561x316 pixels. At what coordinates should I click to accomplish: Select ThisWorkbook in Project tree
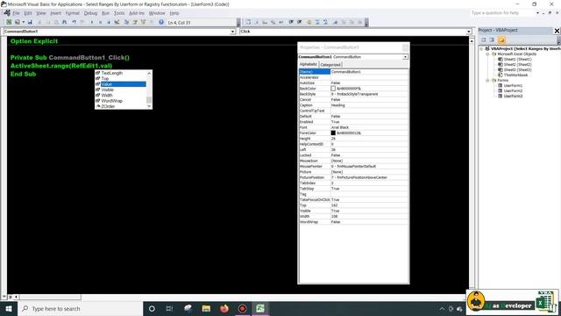point(515,75)
